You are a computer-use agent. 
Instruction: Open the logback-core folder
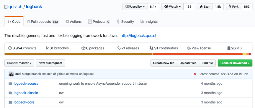(24, 102)
